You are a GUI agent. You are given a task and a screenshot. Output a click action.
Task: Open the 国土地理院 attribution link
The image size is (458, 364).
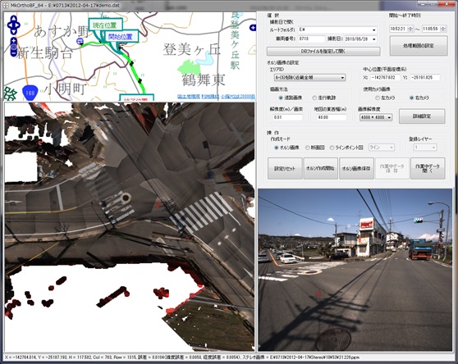coord(189,96)
